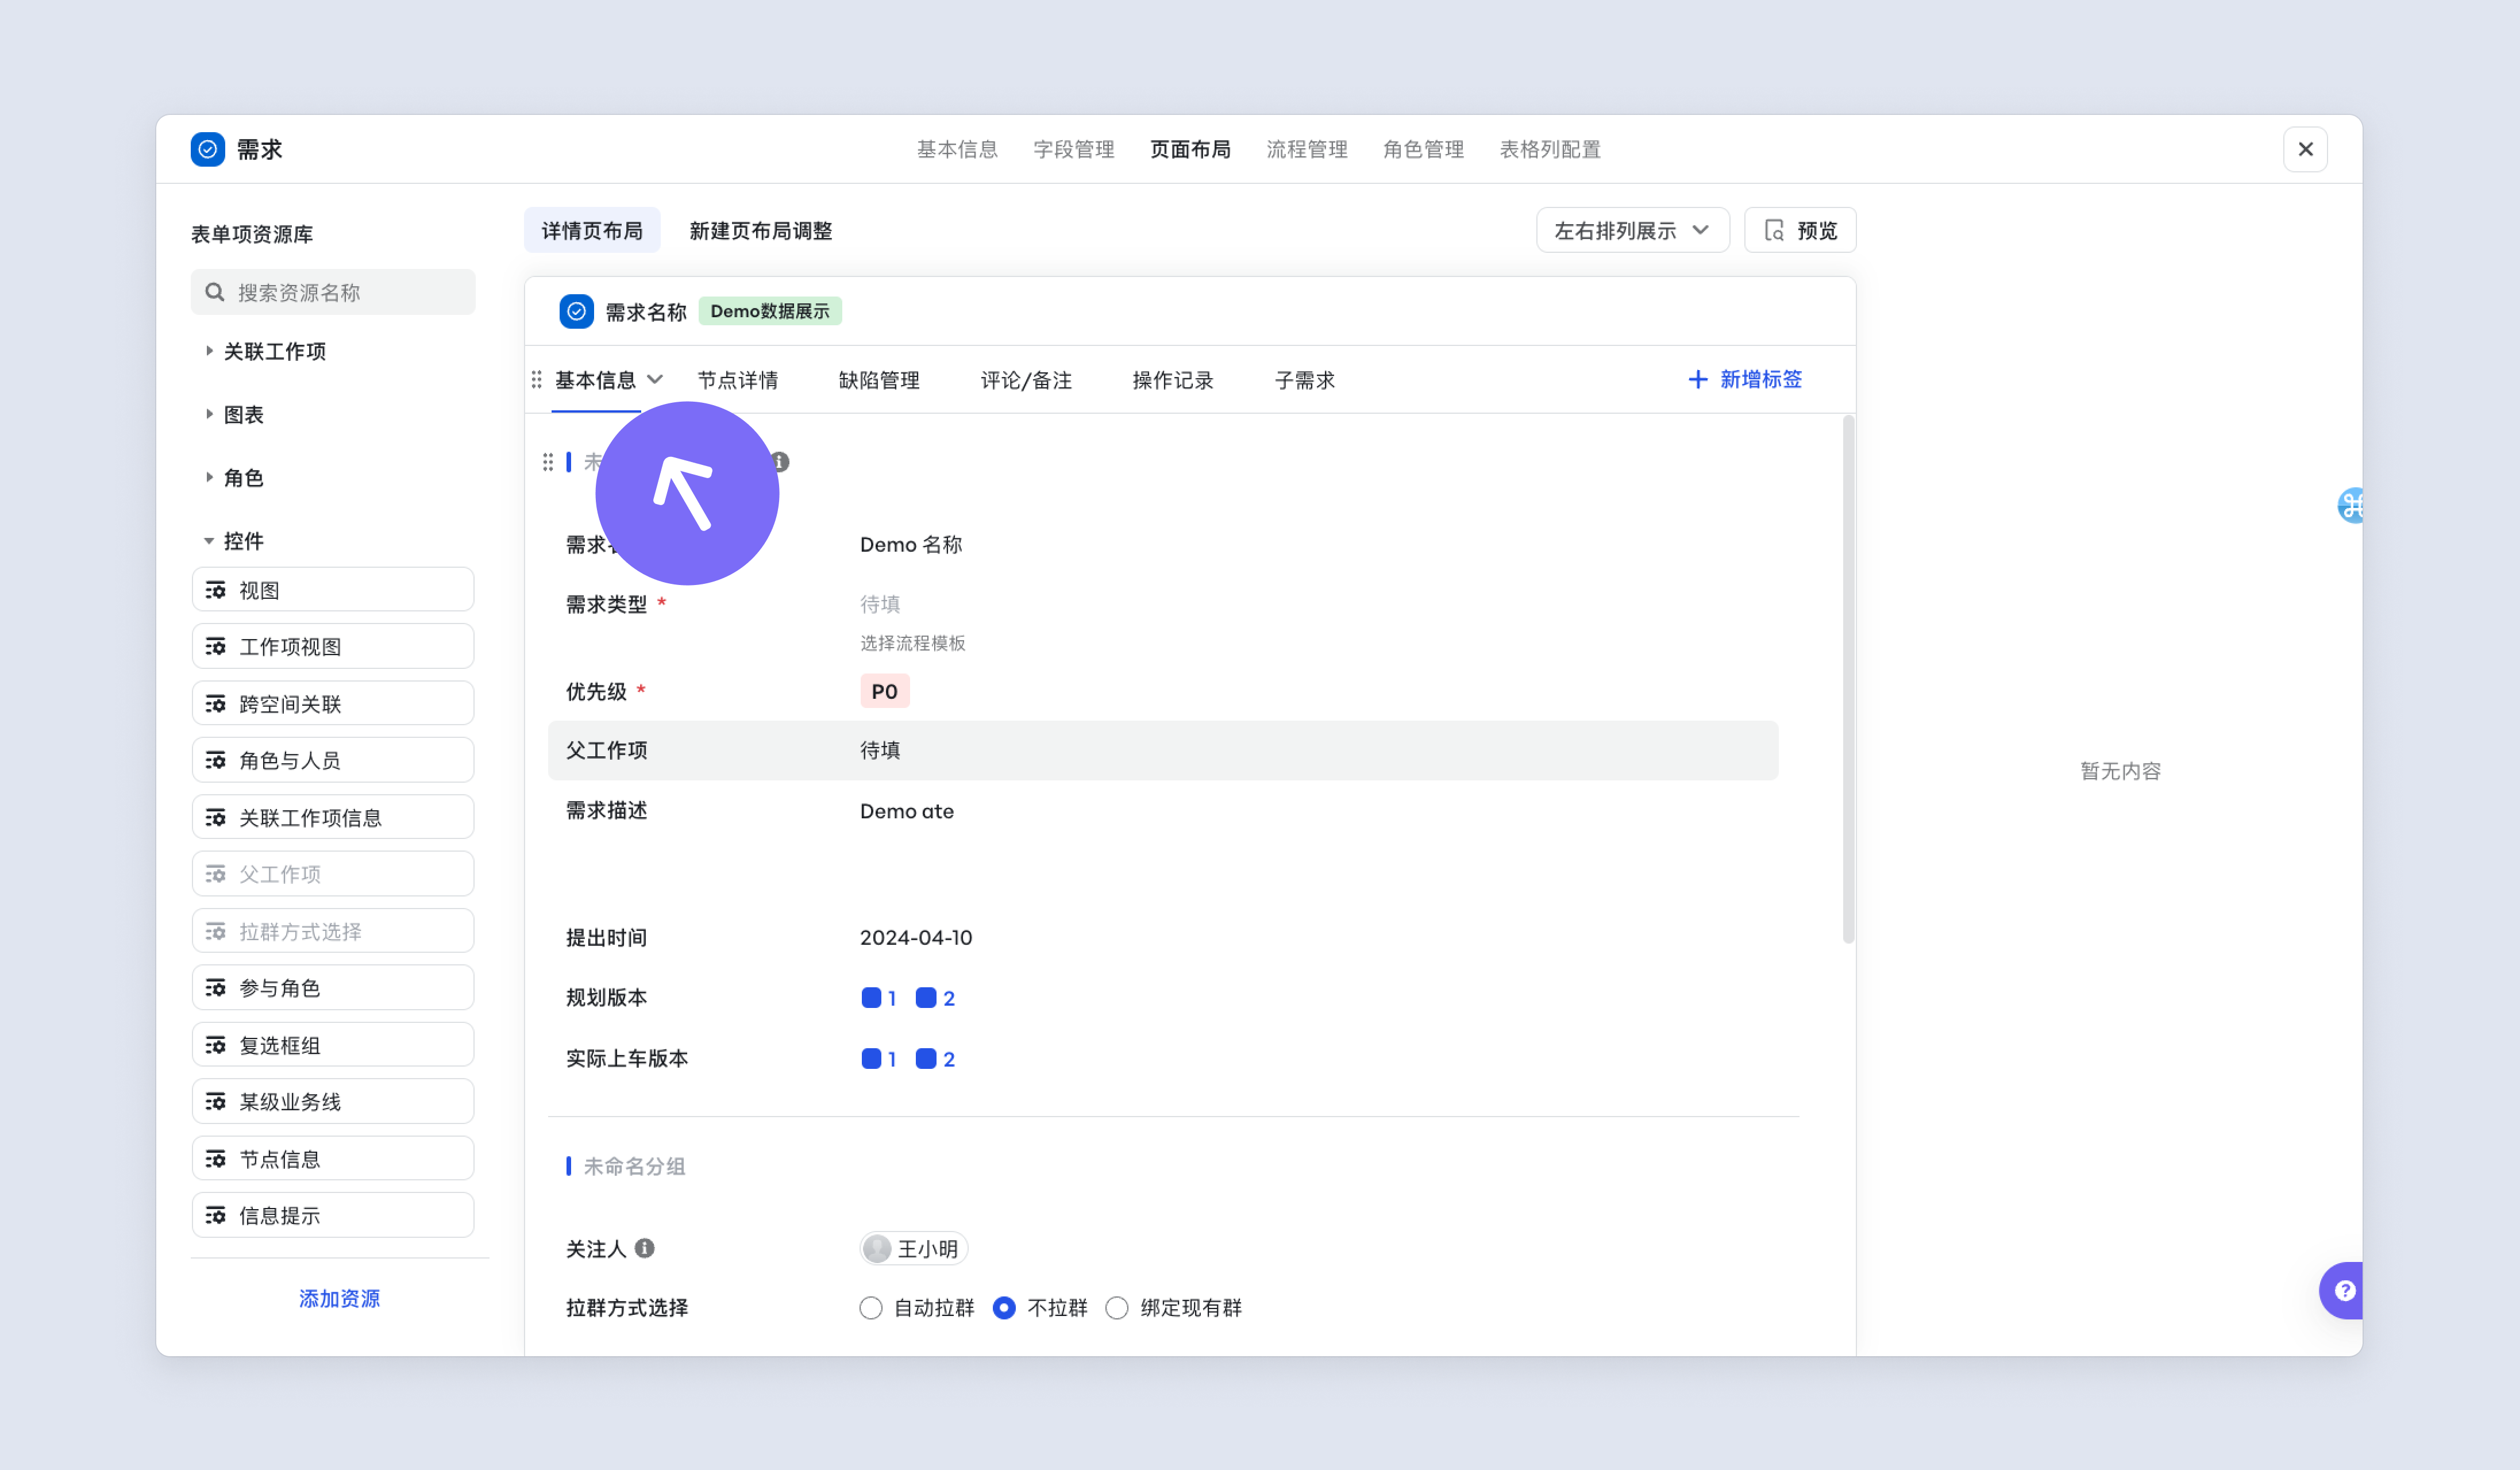
Task: Toggle checkbox 2 in 实际上车版本 row
Action: [x=926, y=1058]
